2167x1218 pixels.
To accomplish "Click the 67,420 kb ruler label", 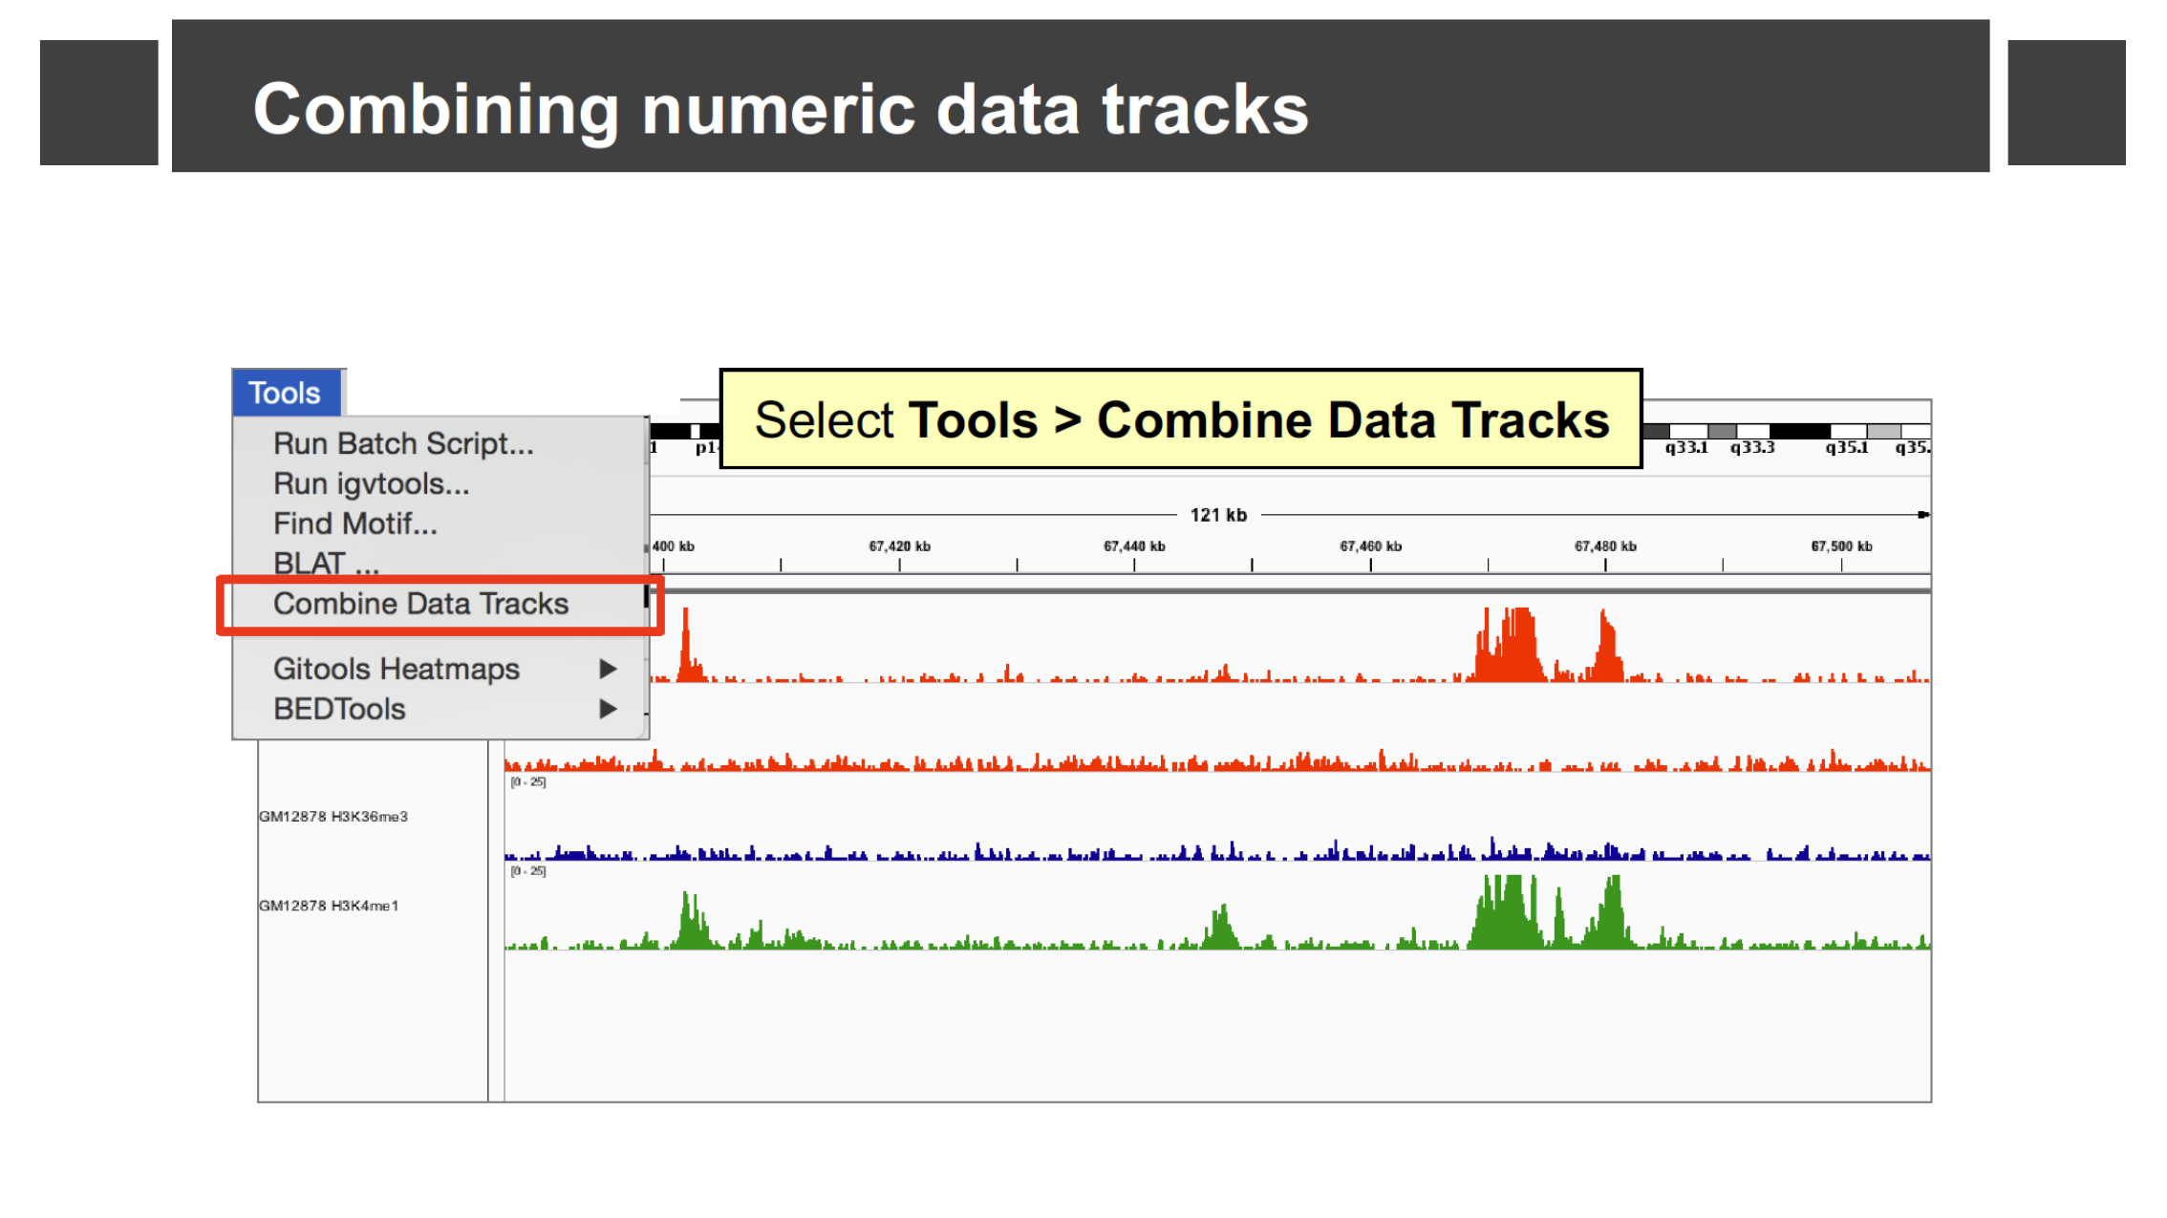I will pyautogui.click(x=899, y=546).
